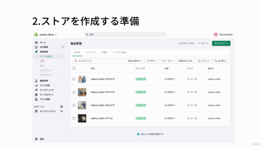Open the Home (ホーム) sidebar icon
The height and width of the screenshot is (147, 262).
[x=36, y=42]
